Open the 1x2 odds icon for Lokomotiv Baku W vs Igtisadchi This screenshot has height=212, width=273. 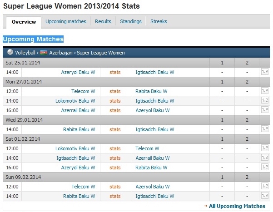click(x=265, y=101)
